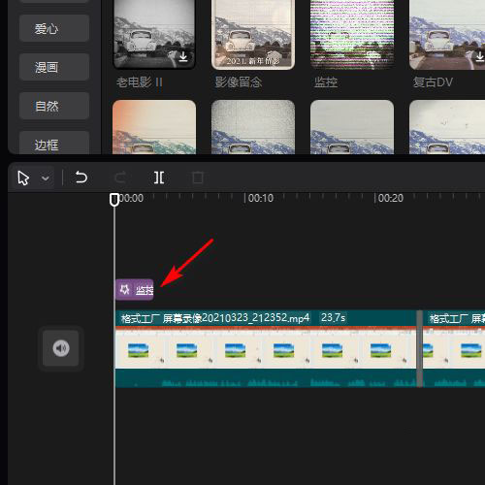Screen dimensions: 485x485
Task: Mute the main track audio
Action: (61, 348)
